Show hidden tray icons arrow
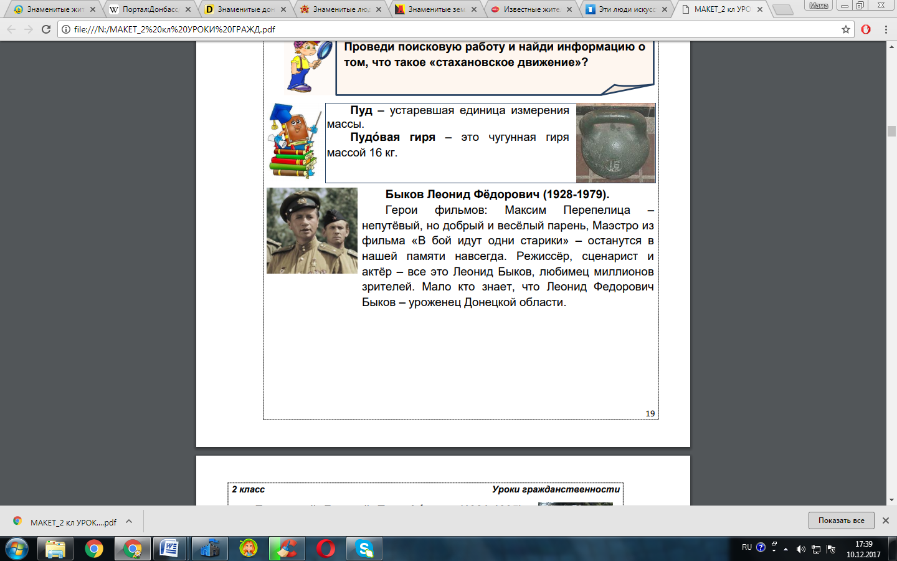 pos(785,549)
